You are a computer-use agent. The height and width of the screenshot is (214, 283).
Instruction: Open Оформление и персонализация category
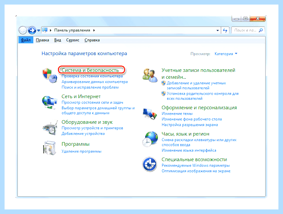(x=199, y=107)
